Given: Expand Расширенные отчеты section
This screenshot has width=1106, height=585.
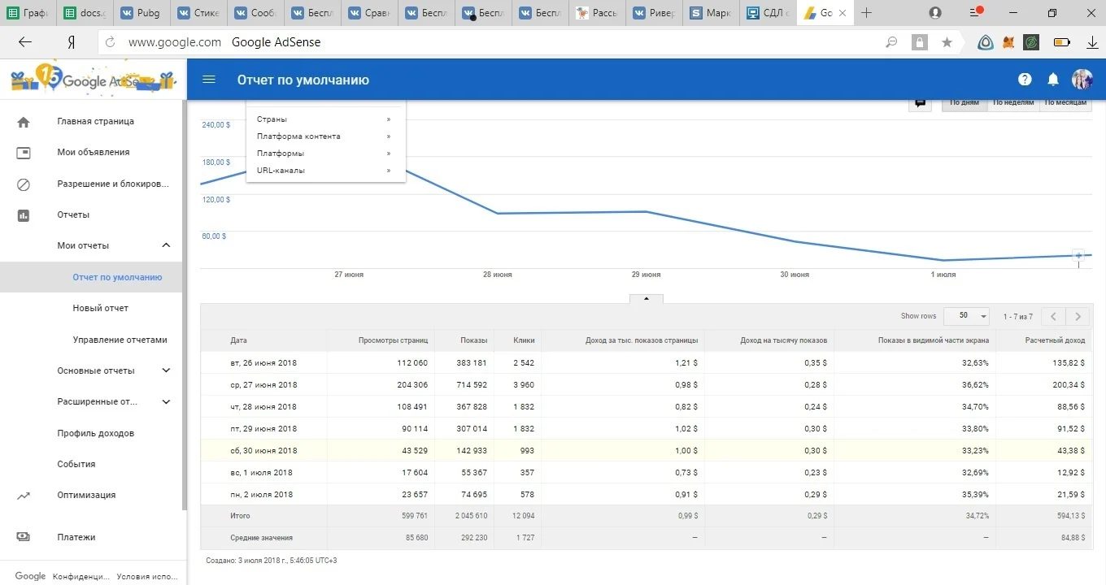Looking at the screenshot, I should (167, 401).
